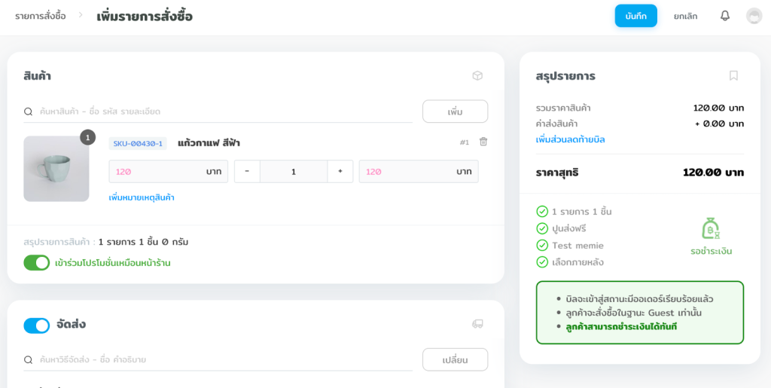Viewport: 771px width, 388px height.
Task: Click the ยกเลิก cancel button
Action: click(685, 16)
